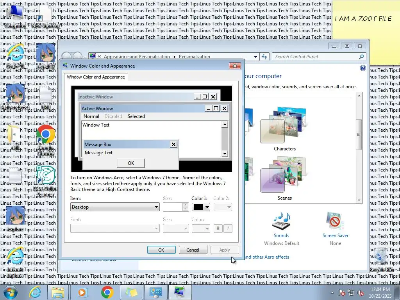Open the Windows Start orb
The width and height of the screenshot is (400, 300).
10,292
